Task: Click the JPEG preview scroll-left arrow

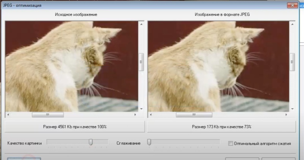Action: click(x=150, y=115)
